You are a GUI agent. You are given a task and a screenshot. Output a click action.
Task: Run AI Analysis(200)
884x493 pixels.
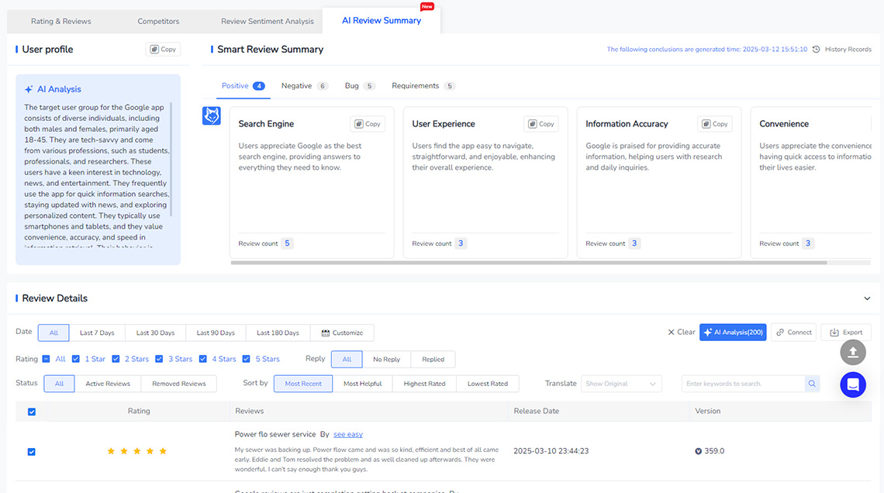(733, 333)
